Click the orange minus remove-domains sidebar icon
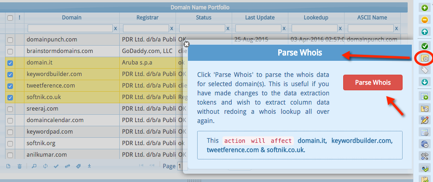The image size is (433, 182). pos(424,20)
